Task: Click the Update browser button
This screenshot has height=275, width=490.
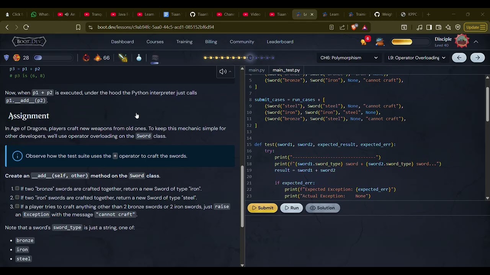Action: pos(475,27)
